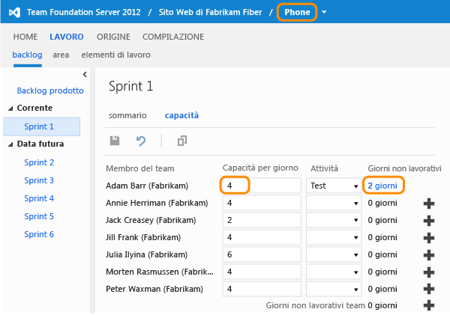Add days off for Jack Creasey
The width and height of the screenshot is (450, 315).
pyautogui.click(x=429, y=221)
